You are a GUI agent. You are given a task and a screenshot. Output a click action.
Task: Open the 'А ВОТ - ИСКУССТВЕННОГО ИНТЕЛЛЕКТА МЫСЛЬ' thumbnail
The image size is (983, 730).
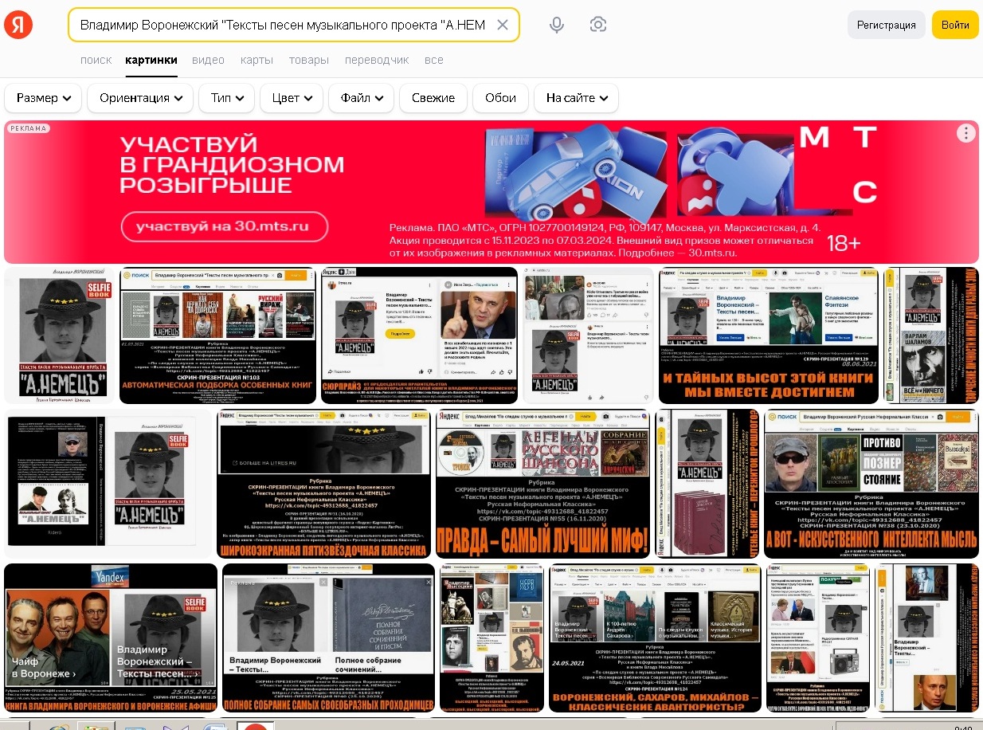871,484
